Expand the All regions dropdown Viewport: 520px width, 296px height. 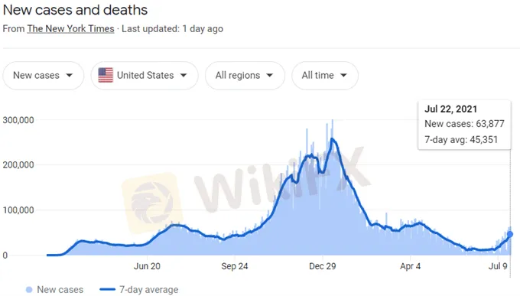245,76
